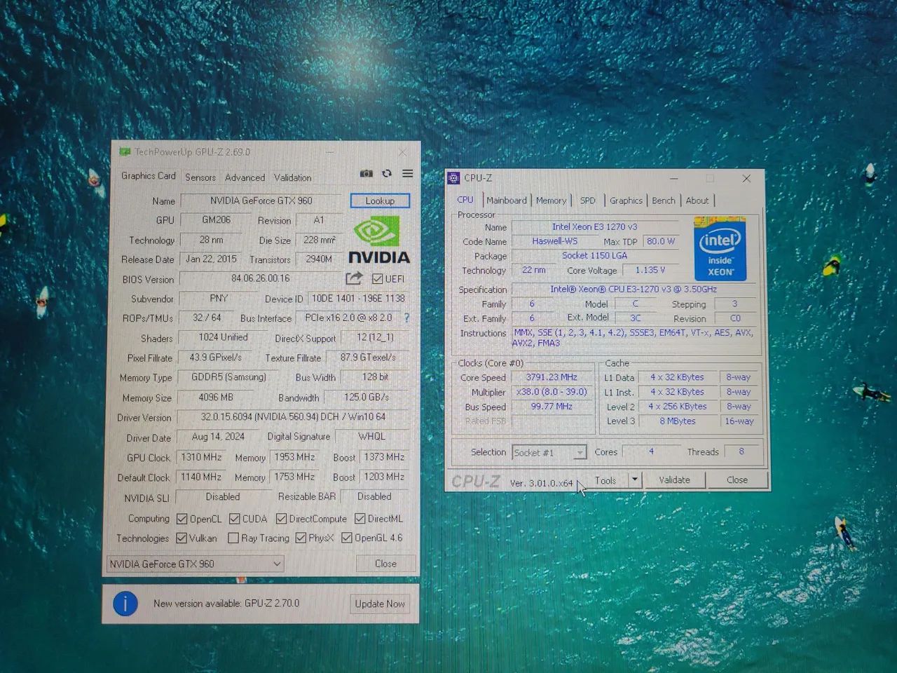Click the Core Speed value field
Screen dimensions: 897x673
(x=552, y=377)
